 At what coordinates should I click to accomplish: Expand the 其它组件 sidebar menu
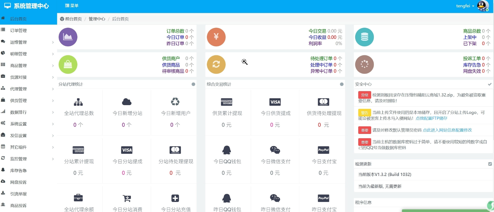pos(28,147)
